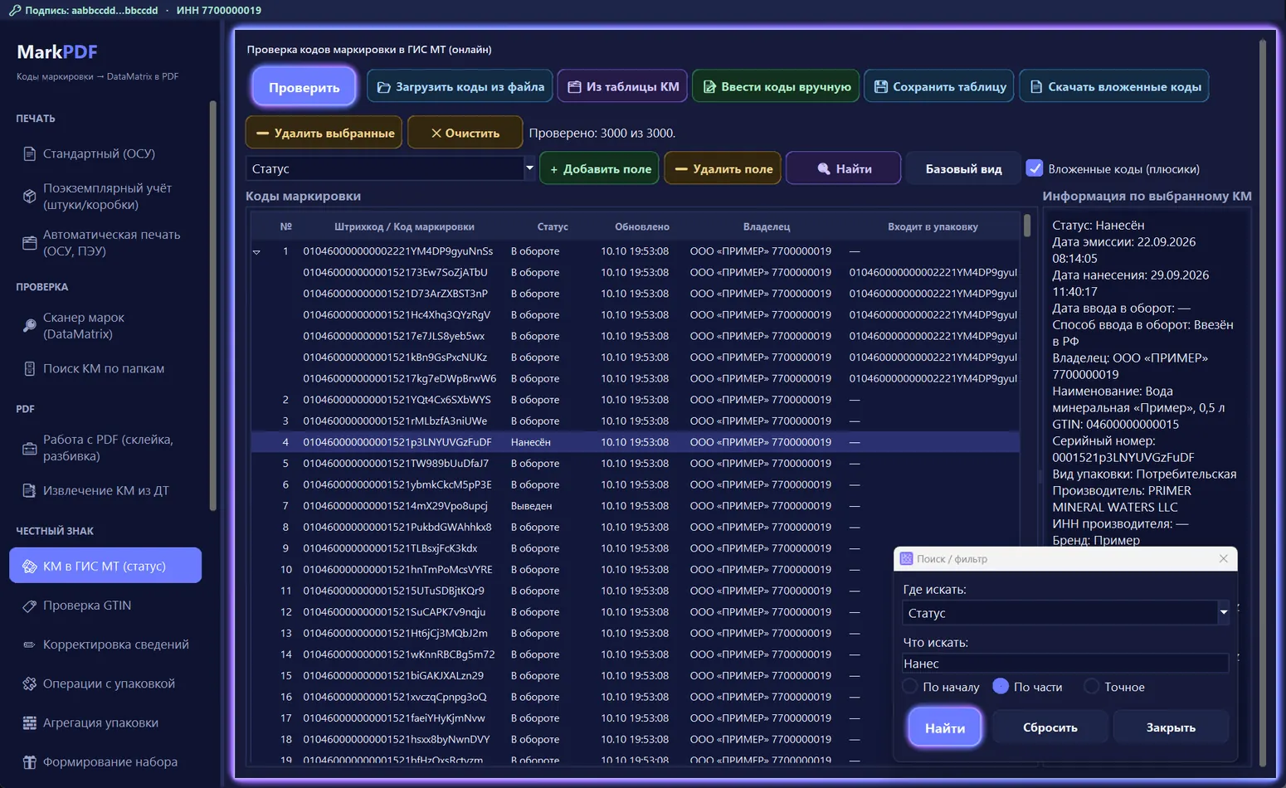Click the Стандартный (ОСУ) sidebar icon
This screenshot has width=1286, height=788.
tap(29, 153)
